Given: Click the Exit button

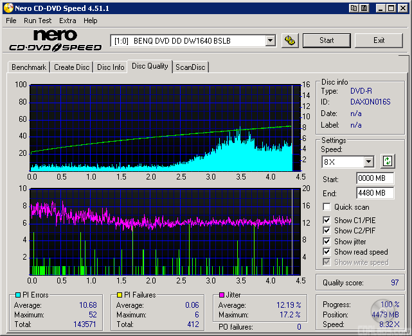Looking at the screenshot, I should [379, 40].
